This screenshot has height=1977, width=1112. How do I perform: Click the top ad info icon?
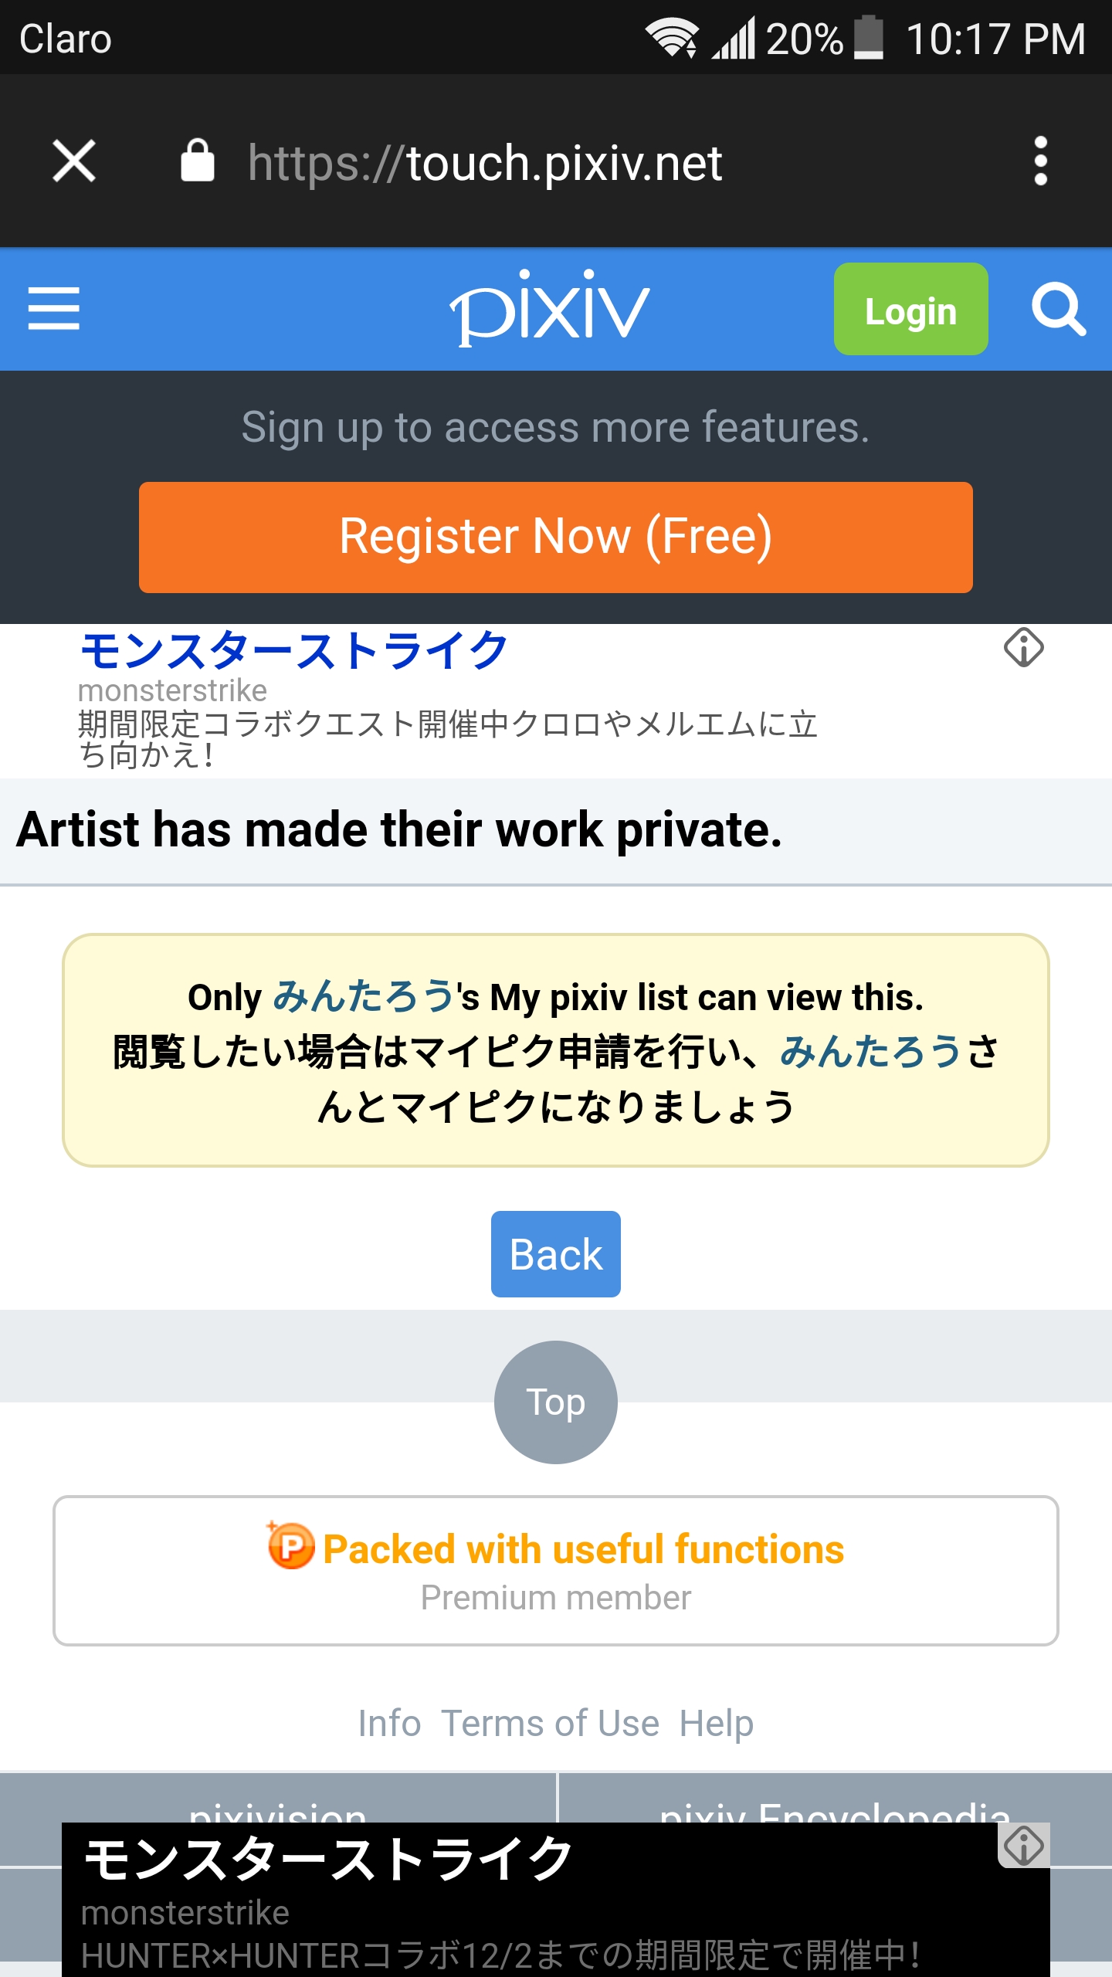(x=1023, y=647)
